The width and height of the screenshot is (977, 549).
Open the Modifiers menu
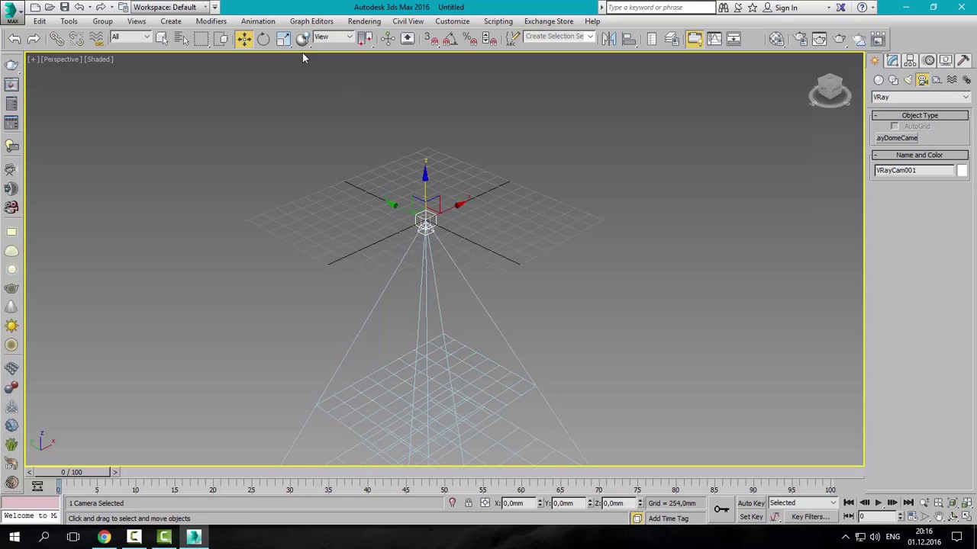pyautogui.click(x=211, y=21)
